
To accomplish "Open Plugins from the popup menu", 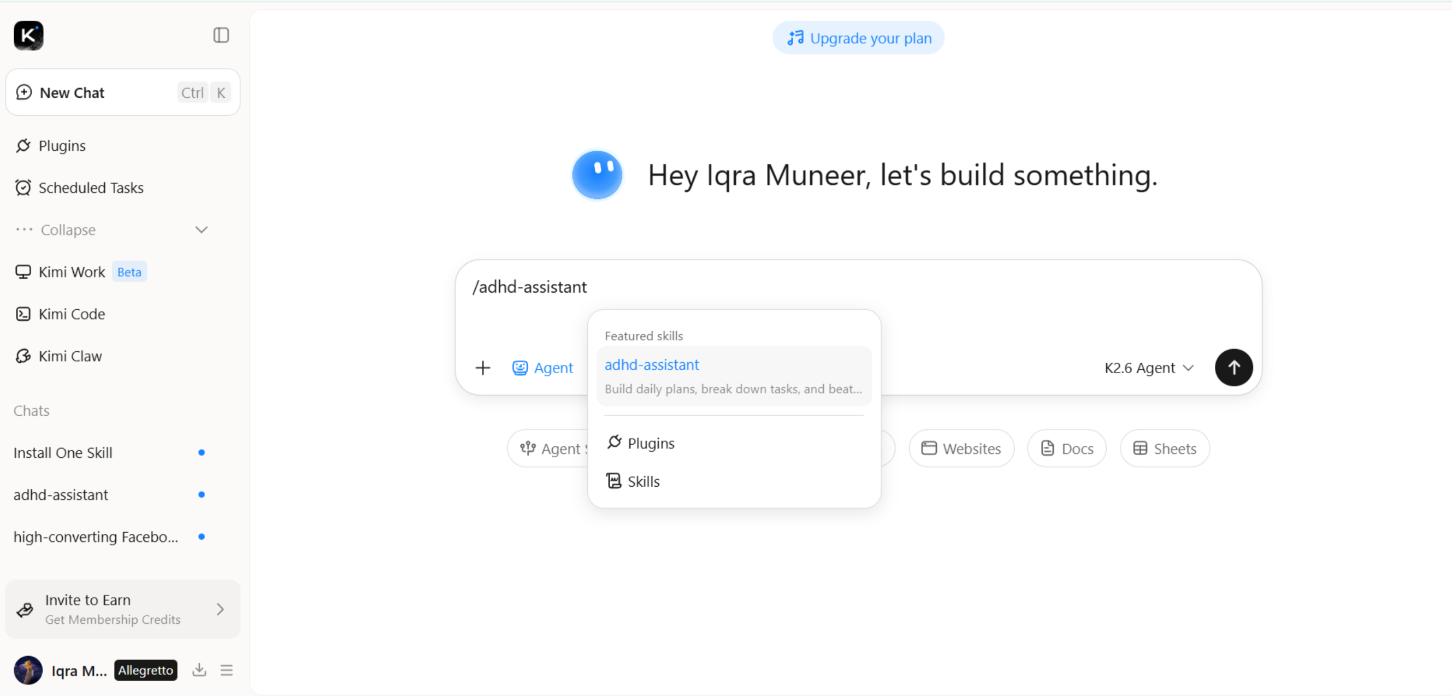I will pyautogui.click(x=734, y=443).
